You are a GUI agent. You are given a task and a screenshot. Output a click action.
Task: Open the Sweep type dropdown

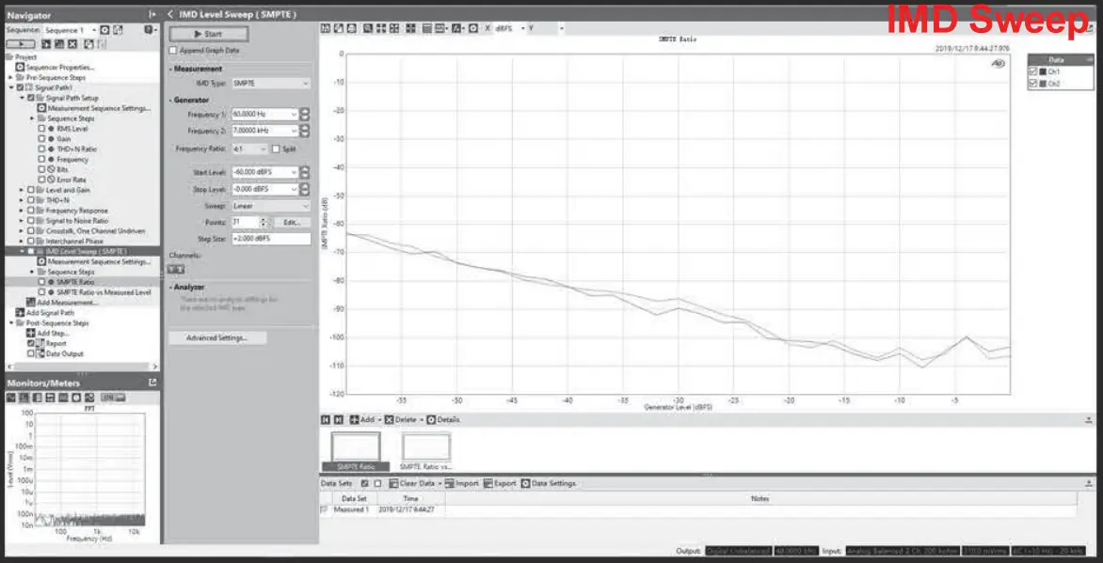271,206
